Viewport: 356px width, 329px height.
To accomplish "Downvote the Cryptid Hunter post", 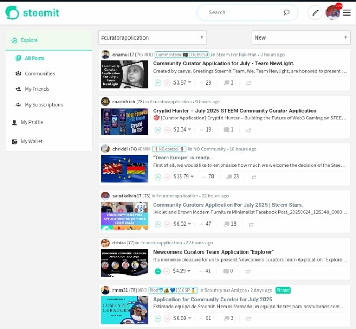I will pos(167,130).
